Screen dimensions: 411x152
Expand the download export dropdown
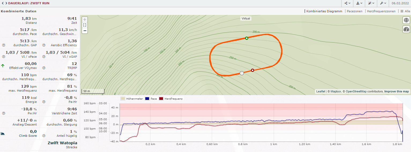[x=359, y=3]
